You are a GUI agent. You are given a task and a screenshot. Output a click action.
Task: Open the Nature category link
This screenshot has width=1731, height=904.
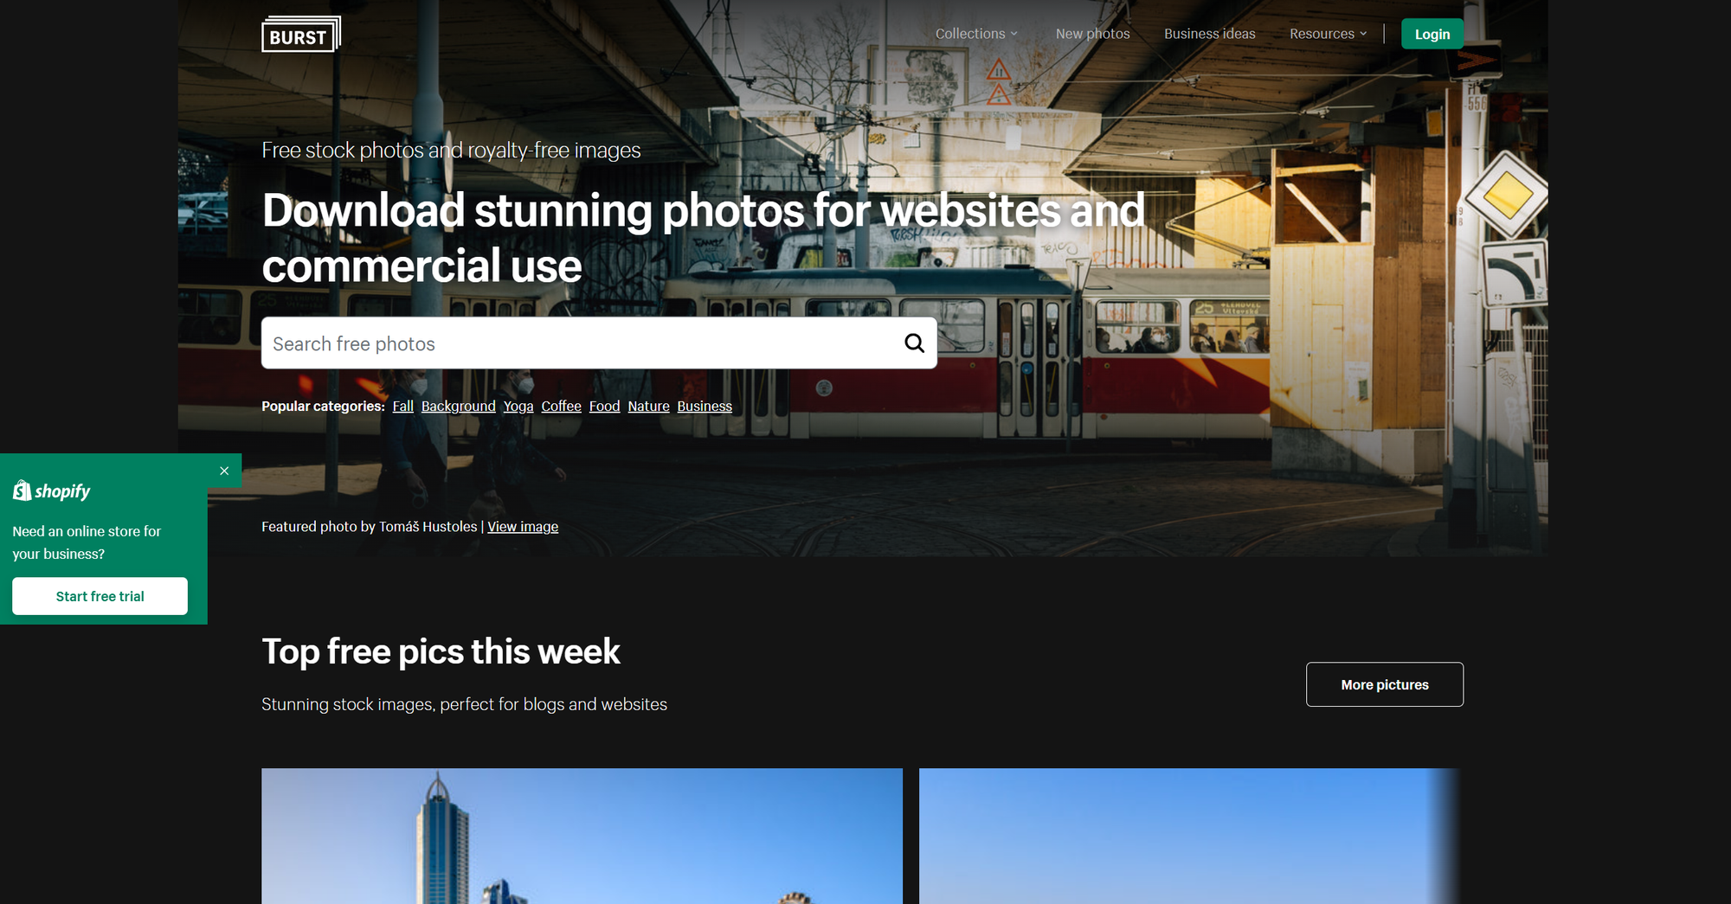pos(648,407)
